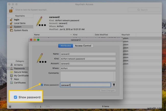Select the System Roots keychain
This screenshot has height=111, width=166.
pos(21,30)
